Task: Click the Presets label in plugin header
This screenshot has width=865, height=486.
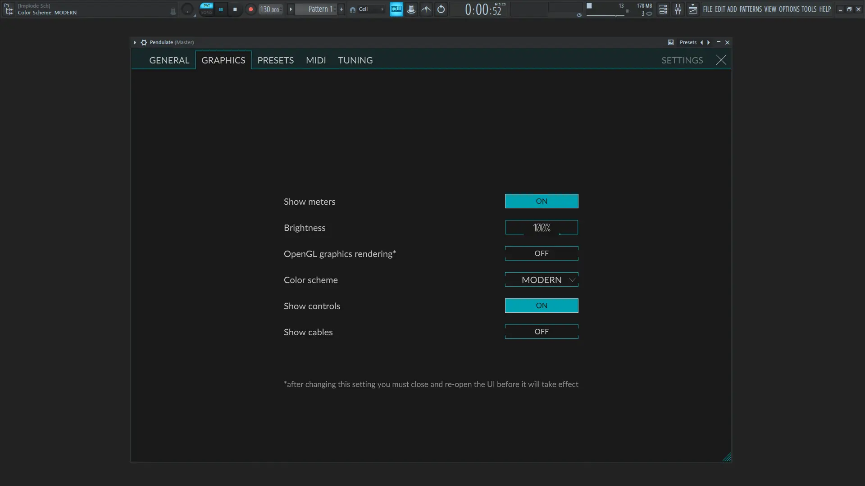Action: pos(687,42)
